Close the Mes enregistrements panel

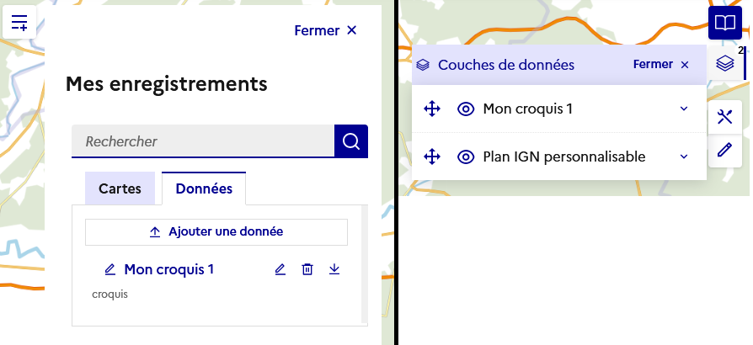coord(325,30)
